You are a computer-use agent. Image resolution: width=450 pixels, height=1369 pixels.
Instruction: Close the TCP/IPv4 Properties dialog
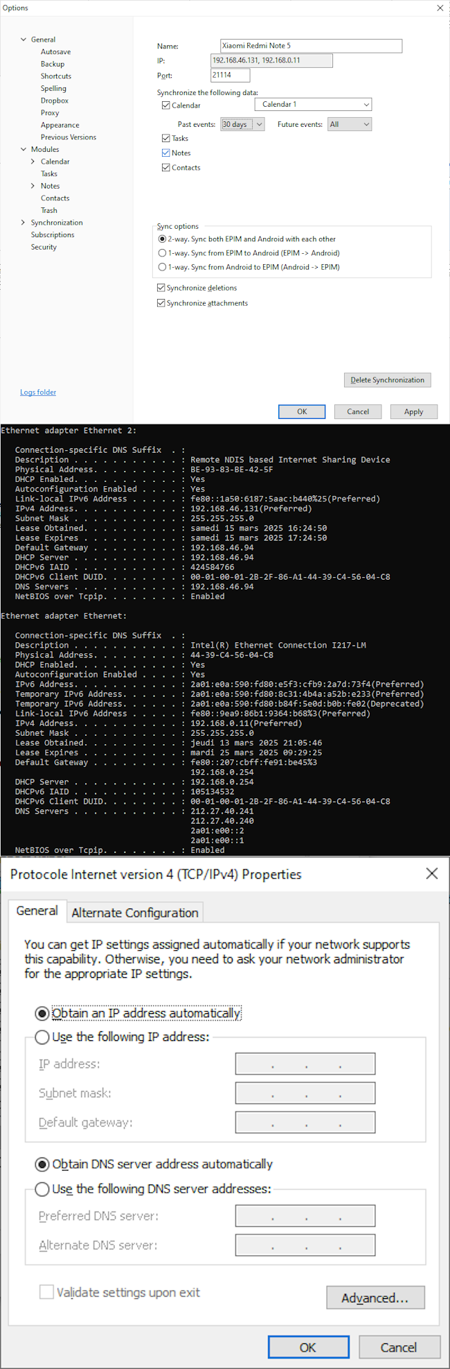pyautogui.click(x=431, y=873)
